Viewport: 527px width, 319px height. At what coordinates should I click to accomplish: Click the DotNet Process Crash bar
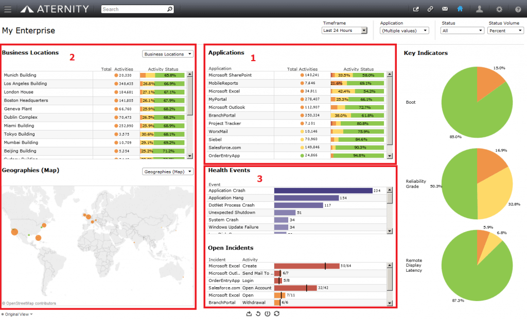[299, 205]
